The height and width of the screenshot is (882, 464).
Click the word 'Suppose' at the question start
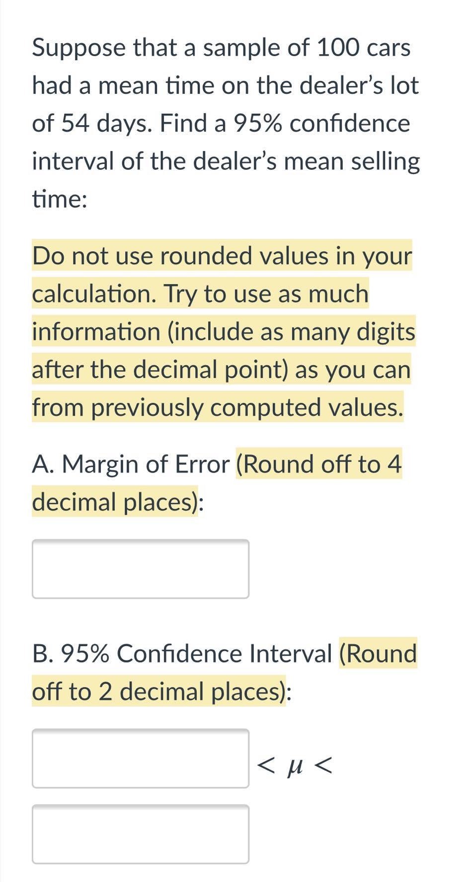(67, 47)
